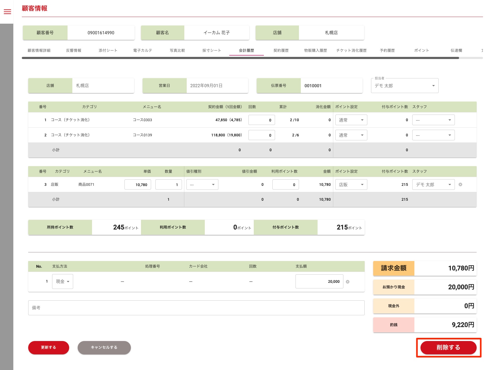Remove product row 3 with the X icon
491x370 pixels.
click(x=460, y=184)
